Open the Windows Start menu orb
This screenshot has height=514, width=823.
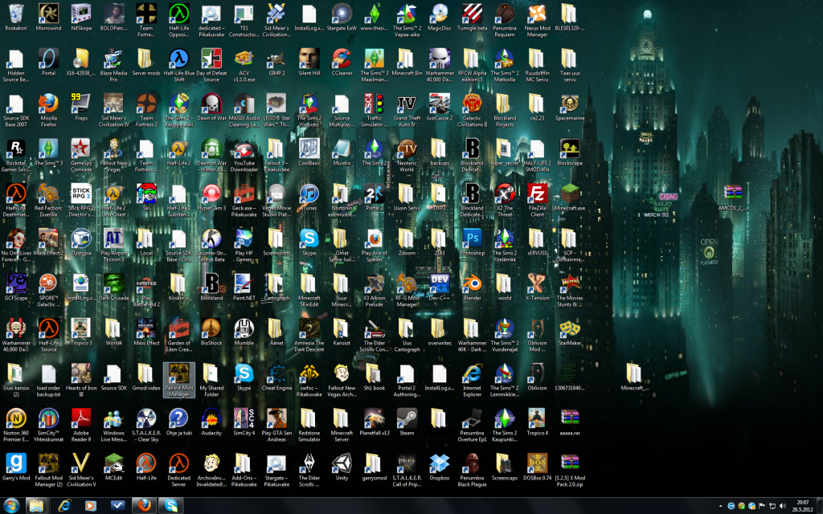pos(10,506)
